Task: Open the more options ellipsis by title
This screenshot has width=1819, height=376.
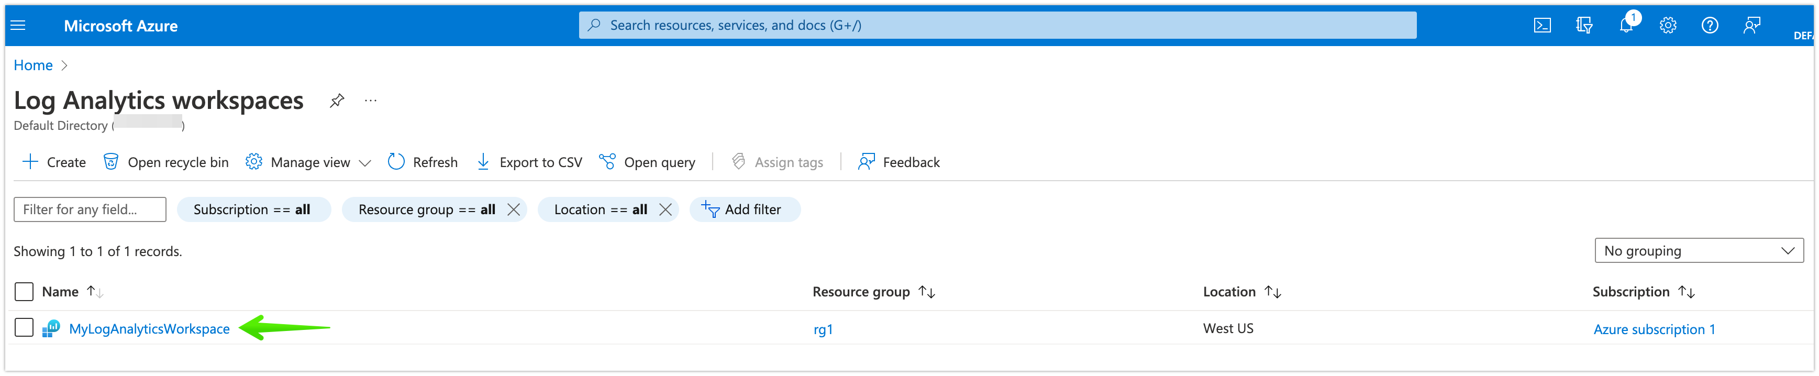Action: pos(371,101)
